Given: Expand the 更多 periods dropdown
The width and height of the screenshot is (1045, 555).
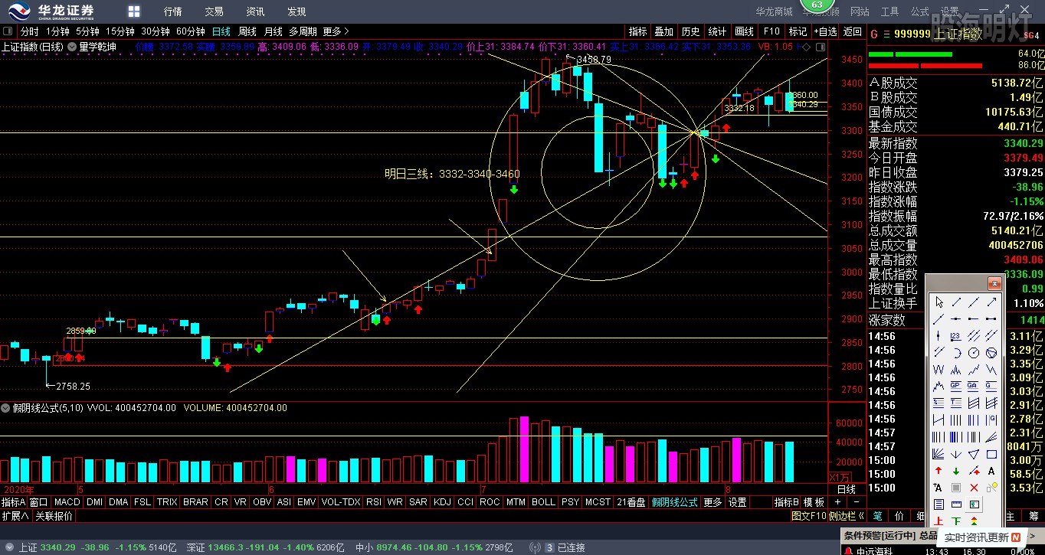Looking at the screenshot, I should (x=336, y=31).
